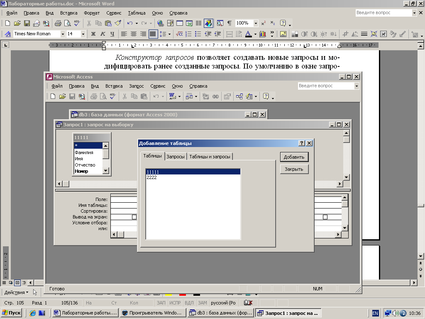Click the equation editor square-root icon
Viewport: 425px width, 319px height.
point(179,34)
